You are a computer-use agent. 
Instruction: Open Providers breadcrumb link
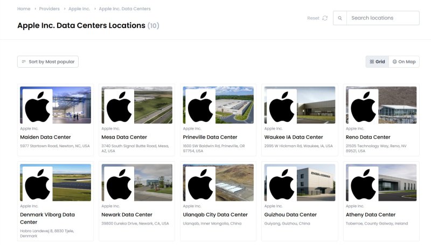[49, 9]
